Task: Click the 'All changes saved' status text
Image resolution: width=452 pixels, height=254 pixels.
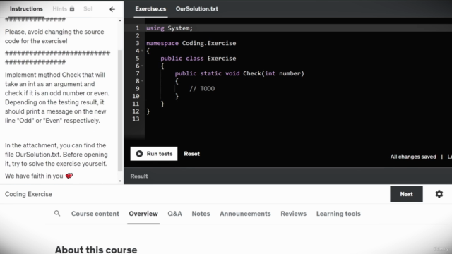Action: [x=413, y=157]
